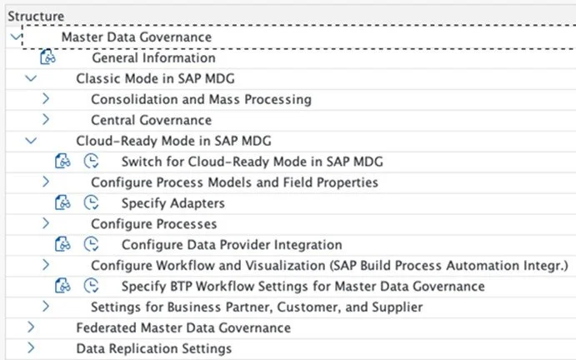Select Settings for Business Partner, Customer, and Supplier
This screenshot has height=360, width=576.
click(256, 307)
